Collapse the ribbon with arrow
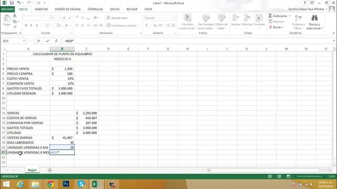The height and width of the screenshot is (189, 337). [x=333, y=33]
